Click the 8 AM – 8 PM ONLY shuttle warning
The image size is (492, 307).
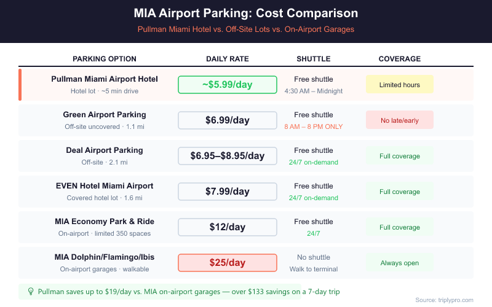click(314, 127)
